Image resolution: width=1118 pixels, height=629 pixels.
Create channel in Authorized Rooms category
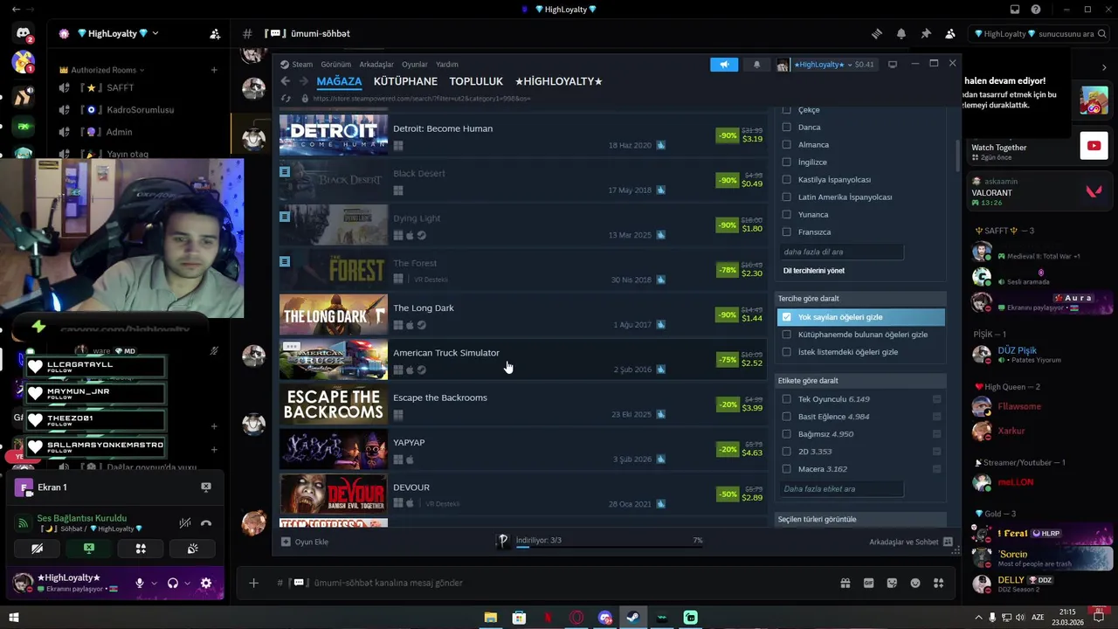pyautogui.click(x=214, y=70)
